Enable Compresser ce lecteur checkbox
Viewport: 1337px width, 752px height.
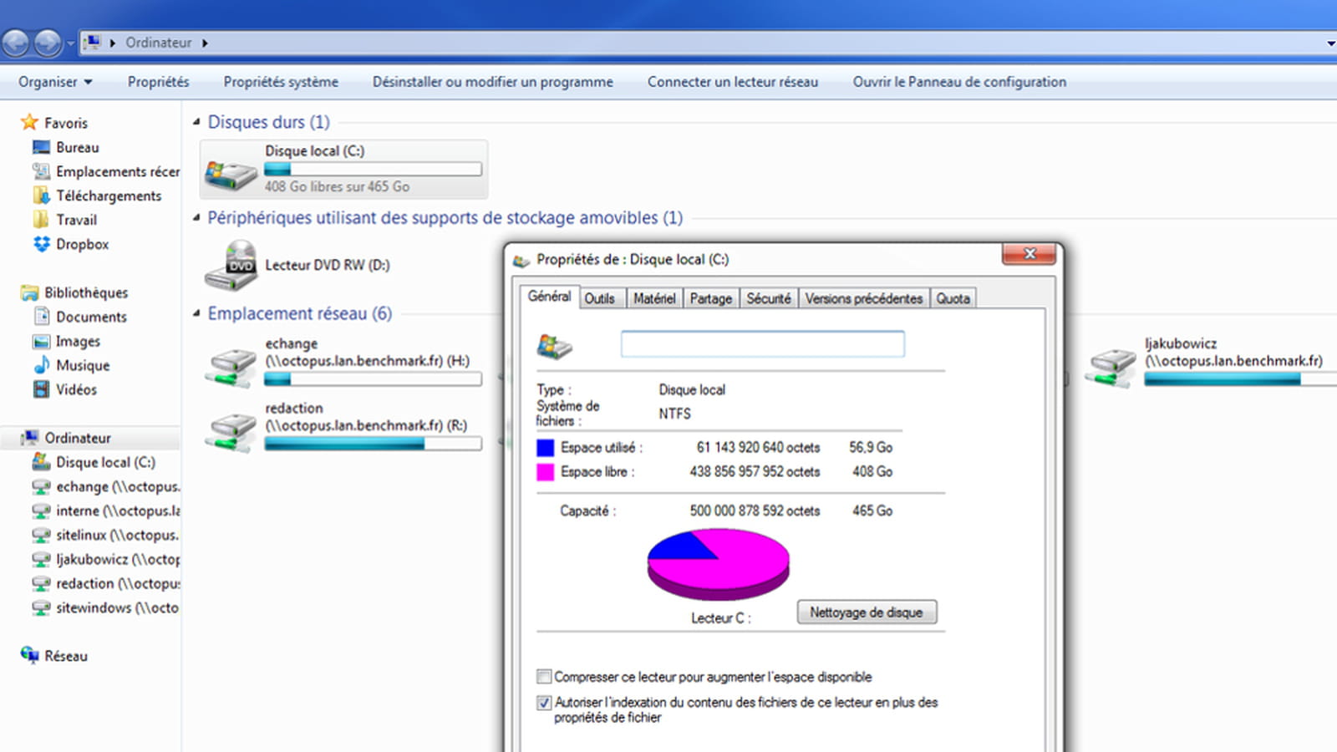click(x=544, y=676)
